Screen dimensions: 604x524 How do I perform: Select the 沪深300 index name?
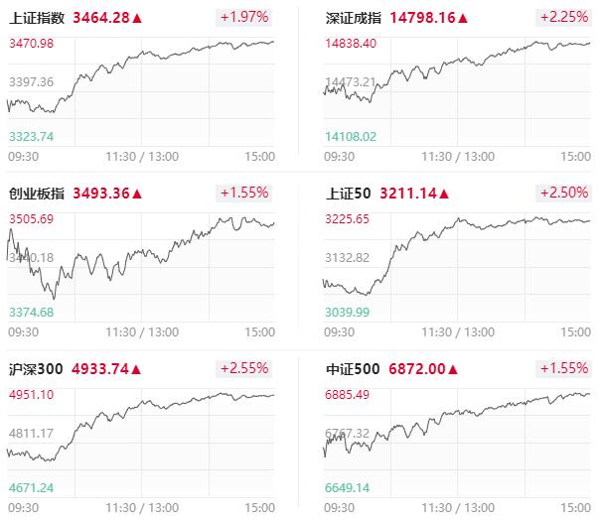(36, 369)
